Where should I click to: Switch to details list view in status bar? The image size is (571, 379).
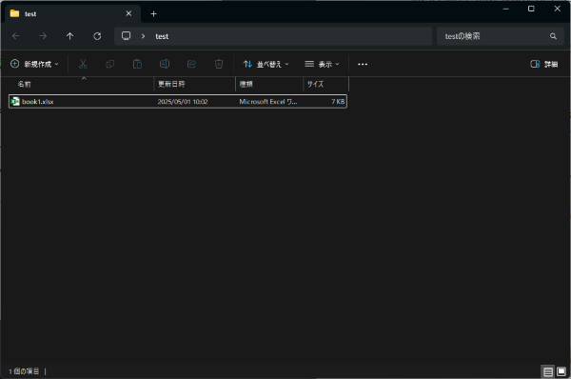pos(548,371)
